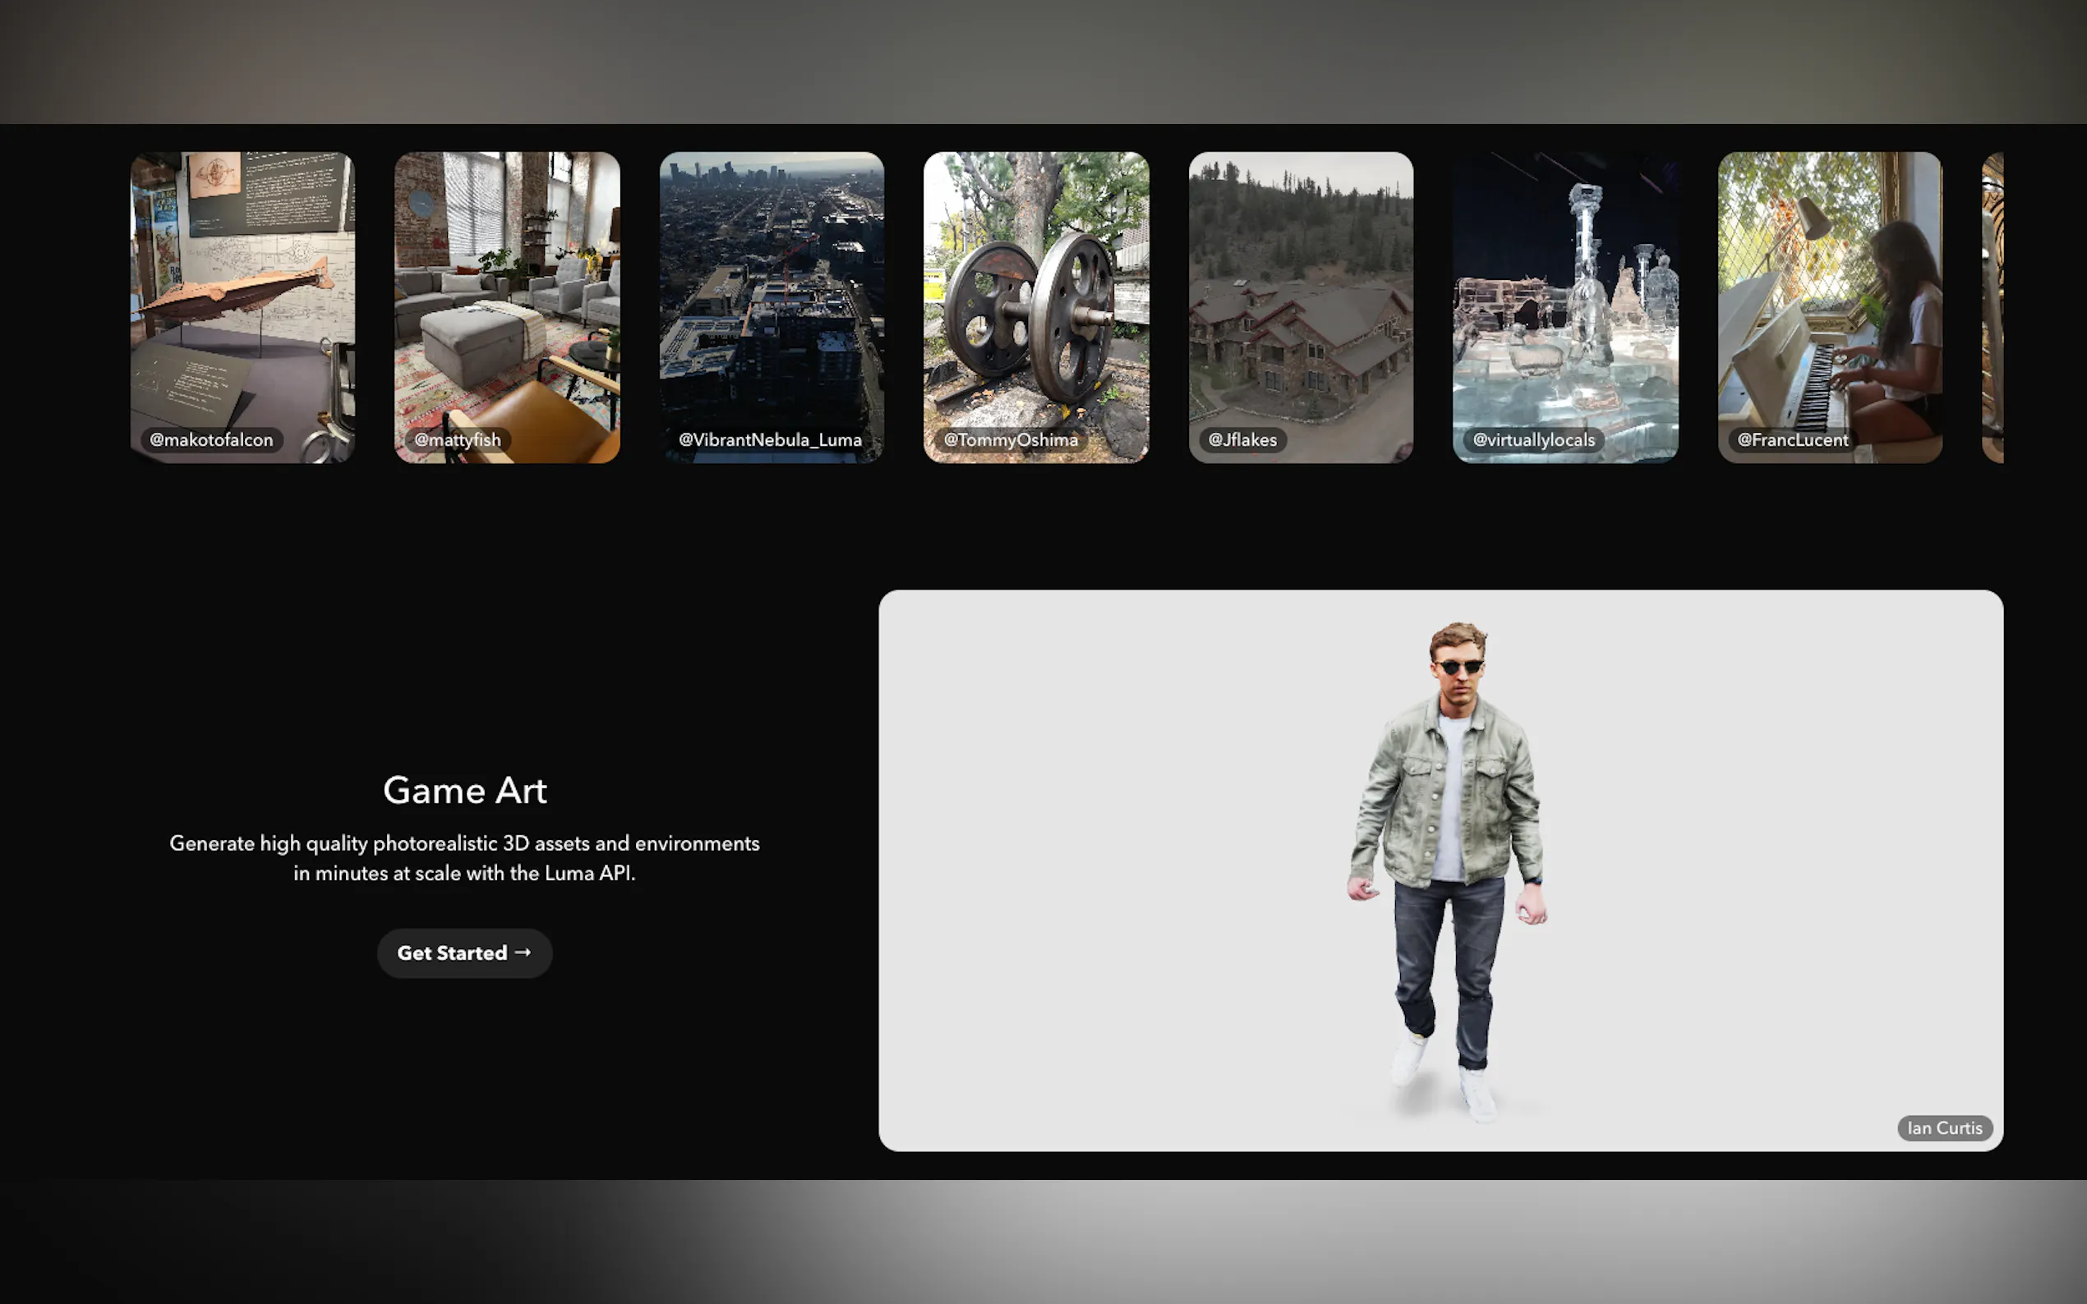Image resolution: width=2087 pixels, height=1304 pixels.
Task: Click the @mattyfish username tag
Action: (458, 440)
